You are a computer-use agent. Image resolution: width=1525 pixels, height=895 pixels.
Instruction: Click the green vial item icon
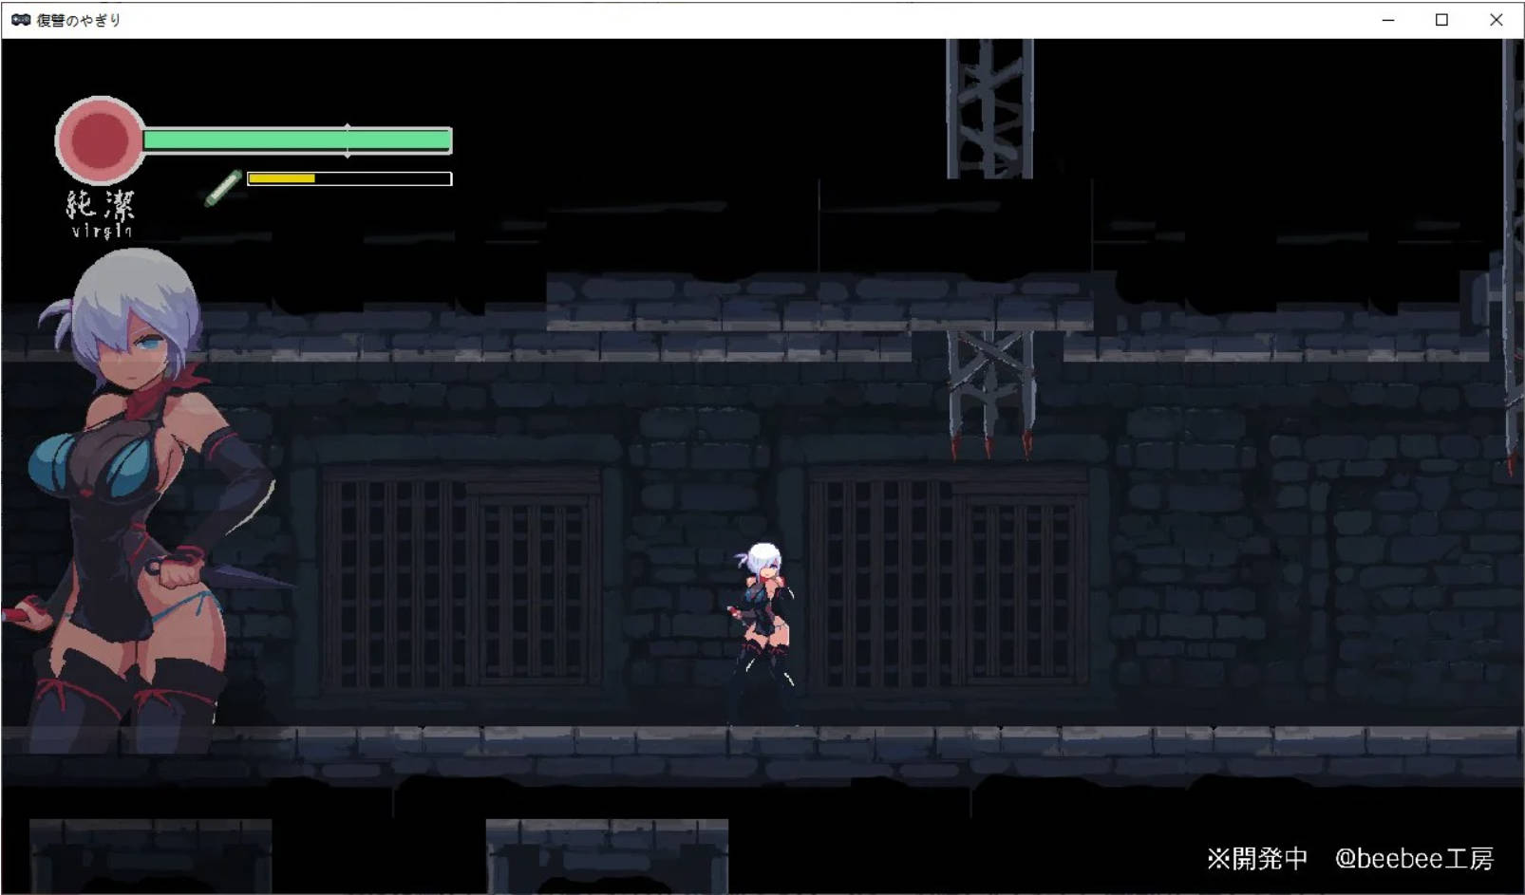pyautogui.click(x=223, y=187)
